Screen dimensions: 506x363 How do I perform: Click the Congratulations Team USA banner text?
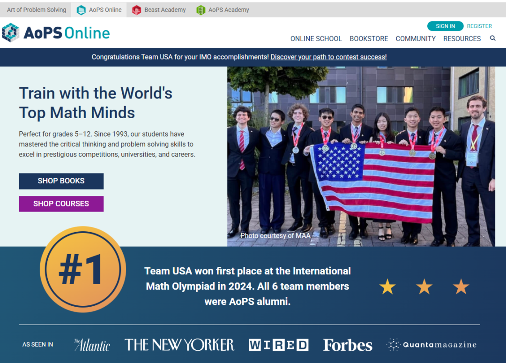pos(180,57)
